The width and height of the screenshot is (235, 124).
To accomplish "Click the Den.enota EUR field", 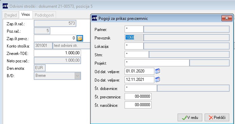I will (x=40, y=68).
